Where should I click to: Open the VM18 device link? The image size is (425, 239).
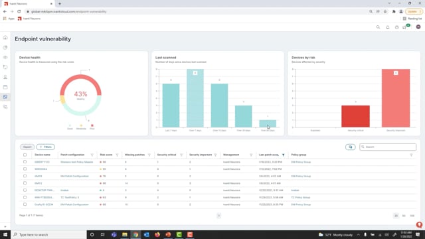39,176
